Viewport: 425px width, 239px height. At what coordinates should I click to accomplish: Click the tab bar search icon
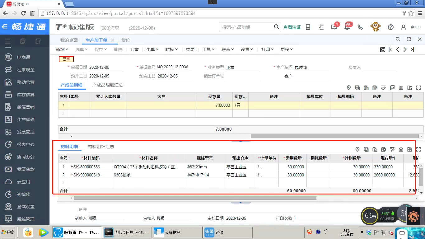(398, 39)
